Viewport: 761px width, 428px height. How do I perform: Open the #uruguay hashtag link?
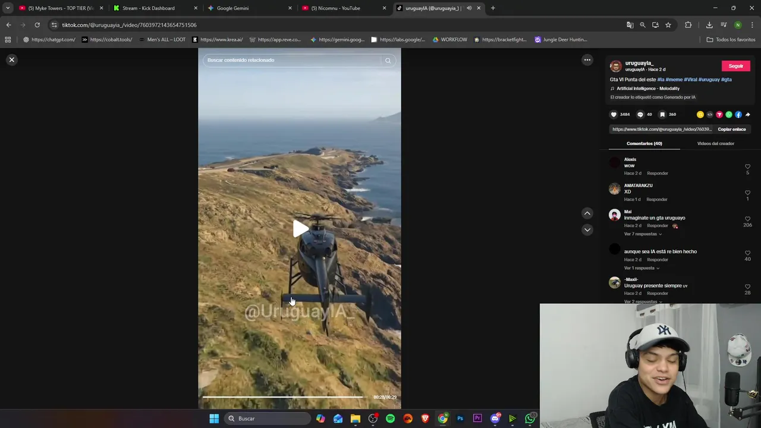(709, 79)
